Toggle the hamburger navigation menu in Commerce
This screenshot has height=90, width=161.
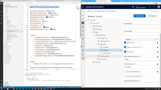(83, 11)
